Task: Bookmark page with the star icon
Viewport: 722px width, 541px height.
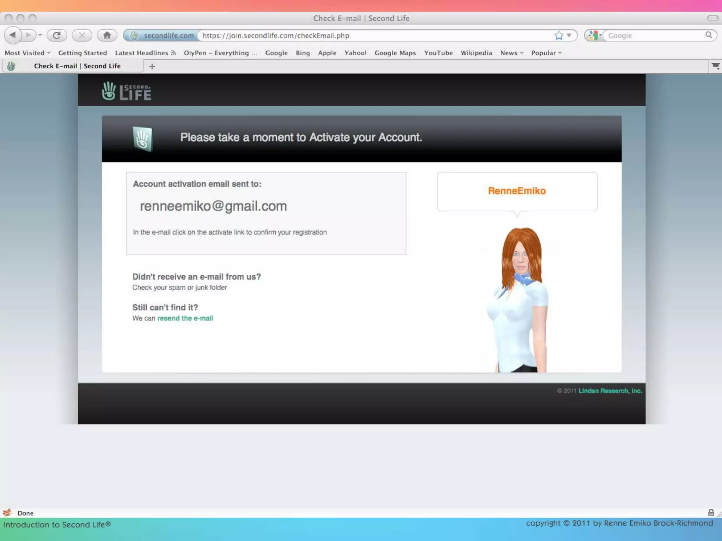Action: point(558,35)
